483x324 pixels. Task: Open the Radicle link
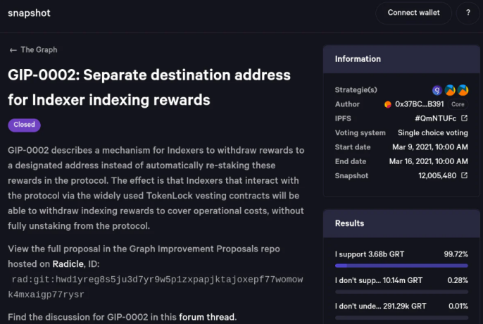click(68, 264)
